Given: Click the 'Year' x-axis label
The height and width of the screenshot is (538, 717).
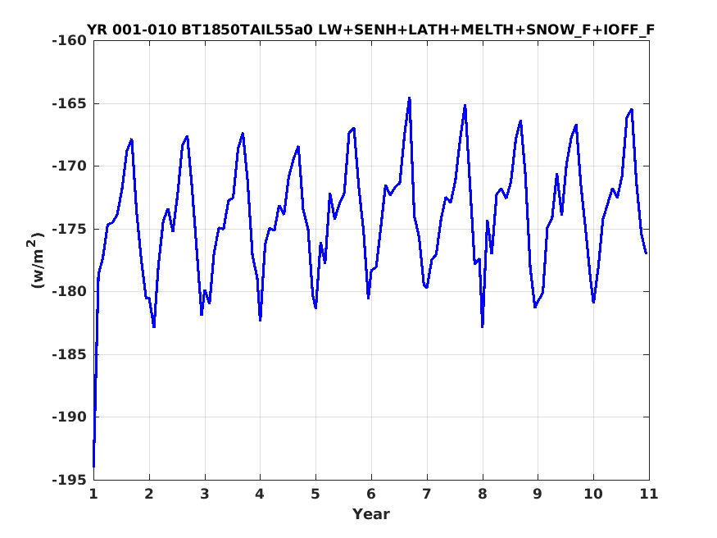Looking at the screenshot, I should (371, 513).
